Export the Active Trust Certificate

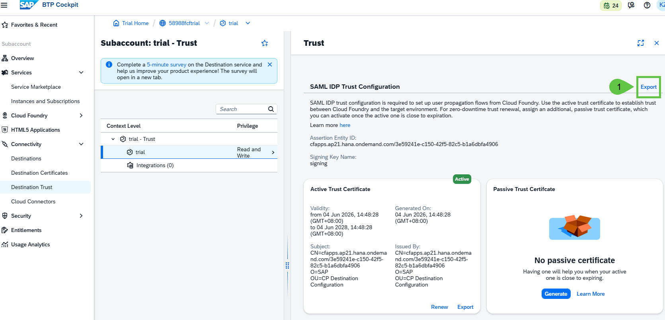point(465,307)
